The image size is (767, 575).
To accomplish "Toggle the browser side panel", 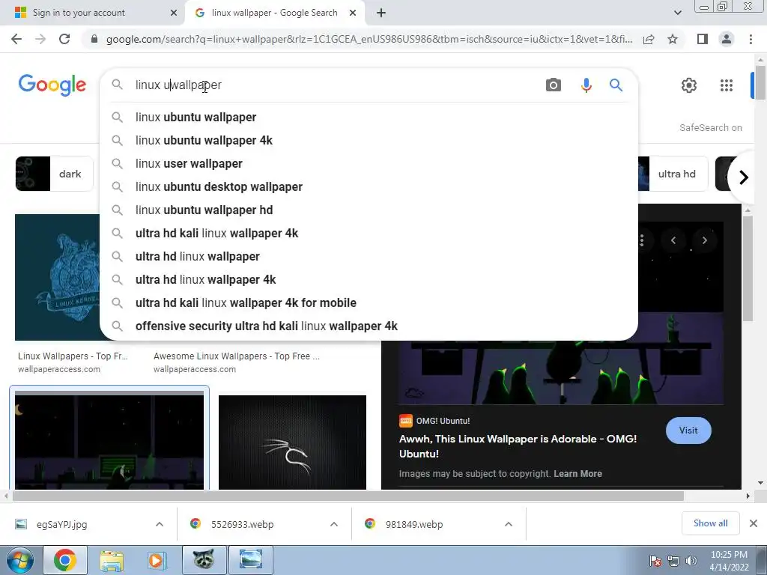I will click(703, 39).
